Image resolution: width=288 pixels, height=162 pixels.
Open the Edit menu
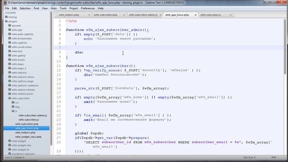coord(14,8)
